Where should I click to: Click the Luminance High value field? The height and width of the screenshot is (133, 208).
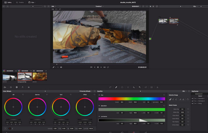coord(135,123)
